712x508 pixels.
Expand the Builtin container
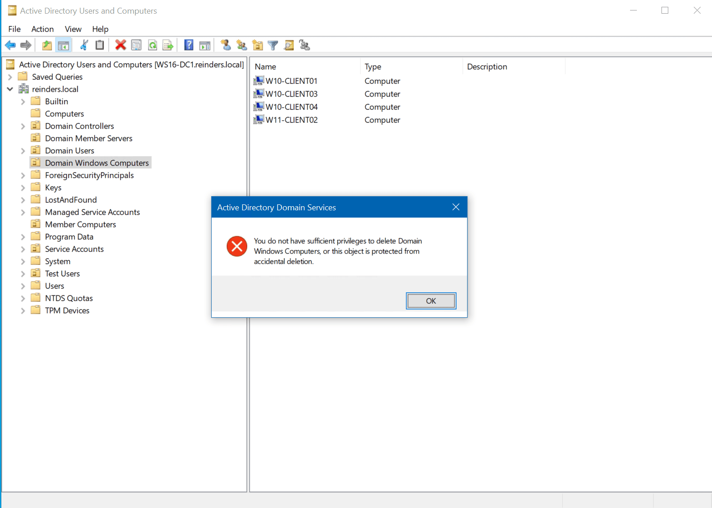coord(23,102)
